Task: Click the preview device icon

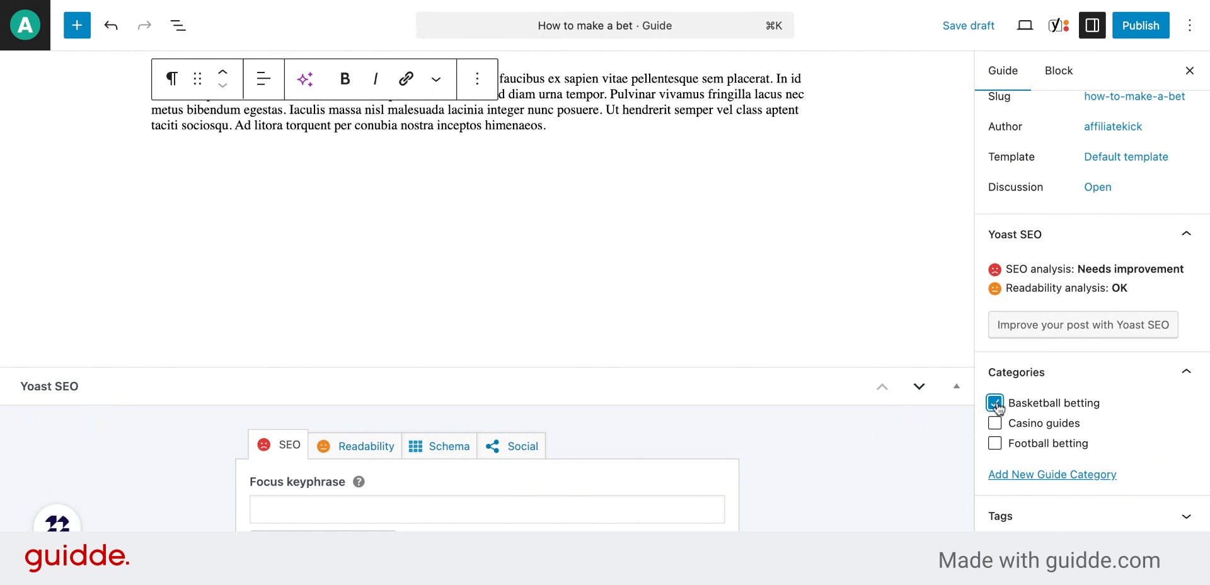Action: tap(1025, 25)
